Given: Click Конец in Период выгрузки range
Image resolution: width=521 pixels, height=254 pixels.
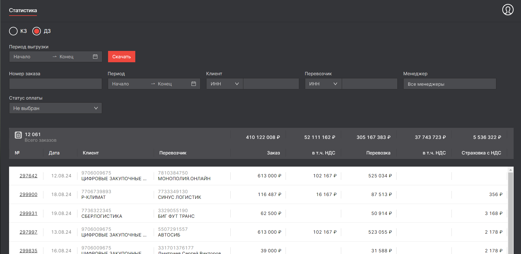Looking at the screenshot, I should coord(66,57).
